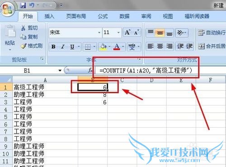Open the 数据 ribbon tab
This screenshot has height=167, width=226.
tap(124, 16)
